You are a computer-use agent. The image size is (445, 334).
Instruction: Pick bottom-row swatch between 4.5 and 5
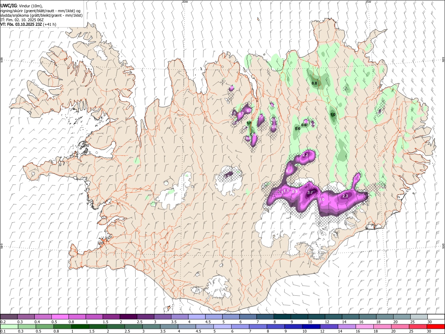tap(205, 327)
